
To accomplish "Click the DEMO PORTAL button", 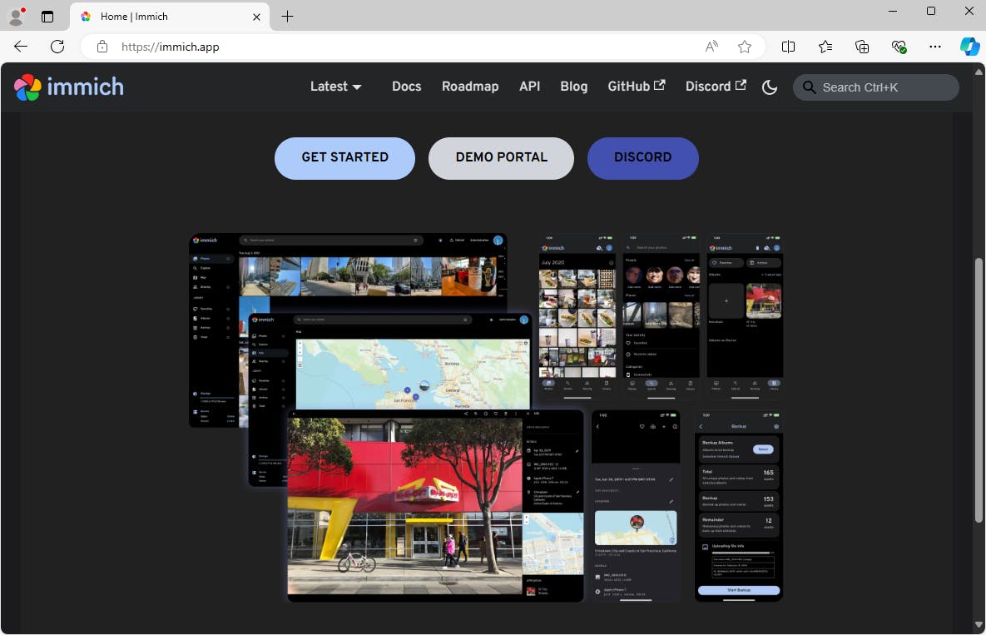I will click(x=501, y=158).
